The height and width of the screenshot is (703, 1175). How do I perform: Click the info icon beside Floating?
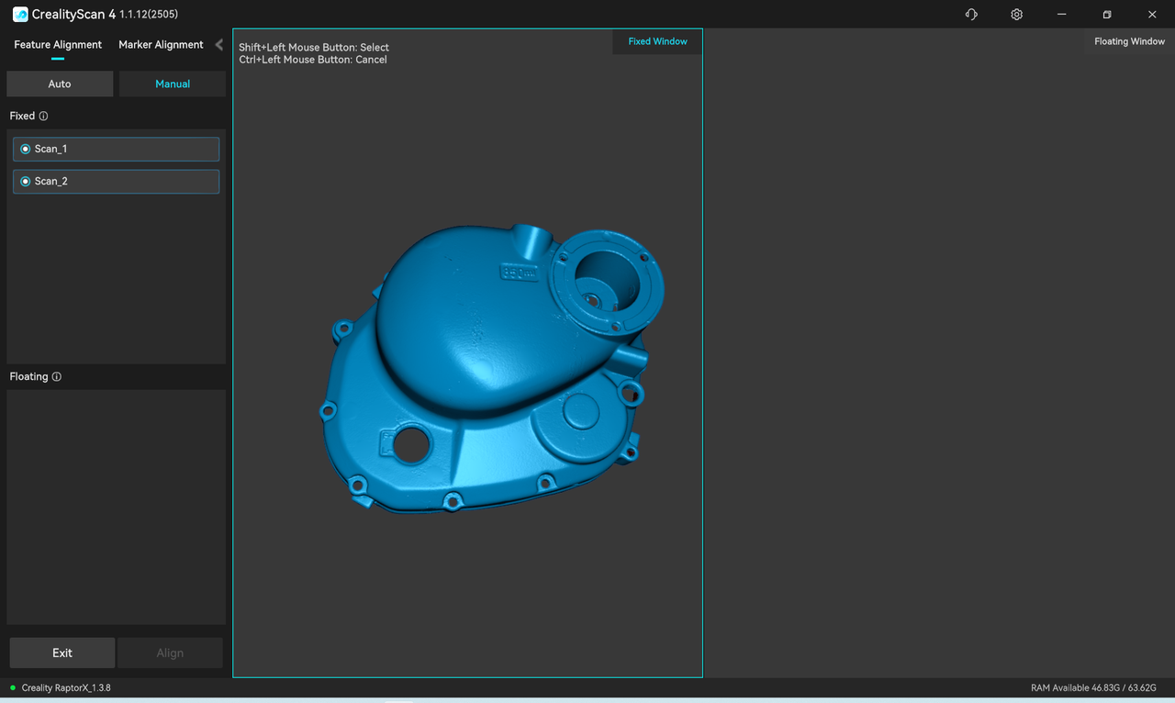click(x=57, y=377)
